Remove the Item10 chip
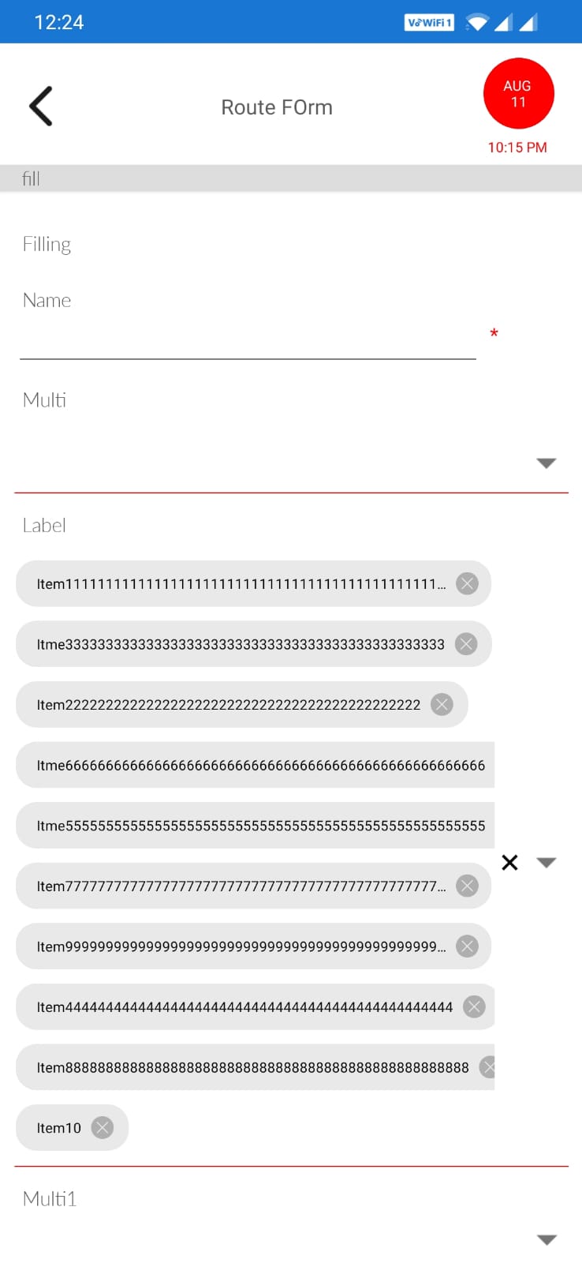 coord(103,1127)
